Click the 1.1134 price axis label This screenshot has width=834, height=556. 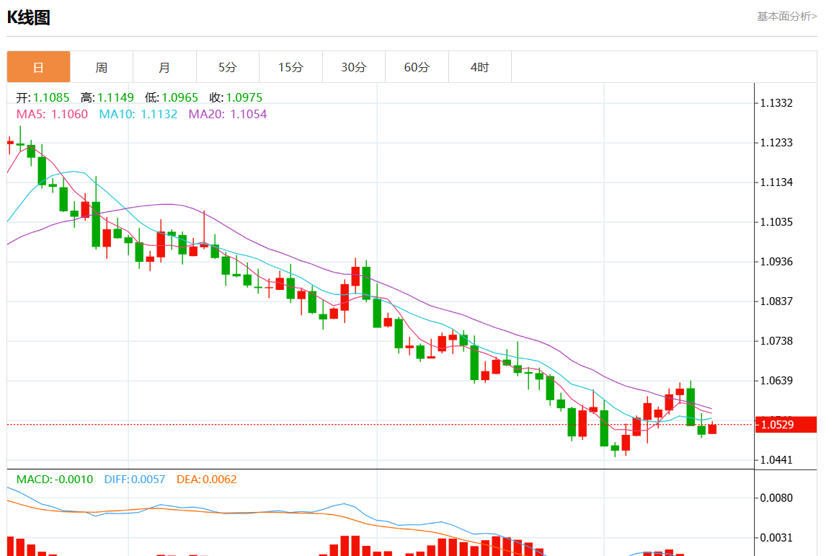coord(776,182)
